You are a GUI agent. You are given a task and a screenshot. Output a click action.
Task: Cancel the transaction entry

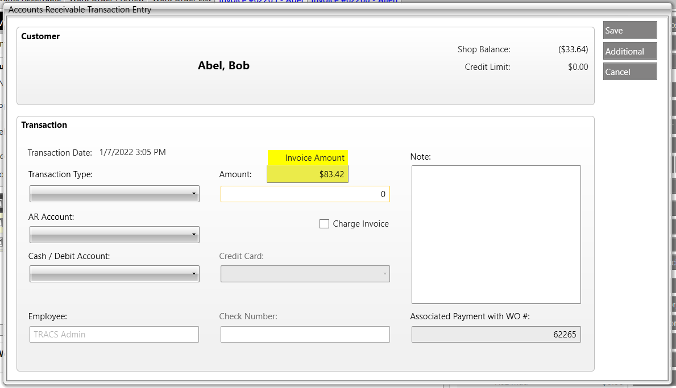tap(629, 72)
